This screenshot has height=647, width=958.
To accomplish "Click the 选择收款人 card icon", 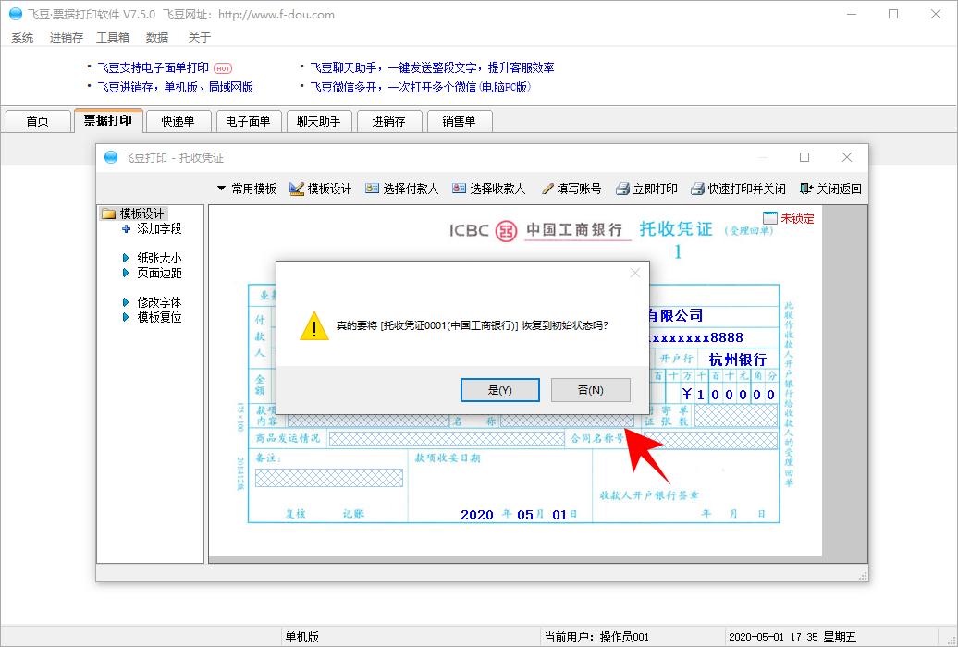I will tap(459, 189).
